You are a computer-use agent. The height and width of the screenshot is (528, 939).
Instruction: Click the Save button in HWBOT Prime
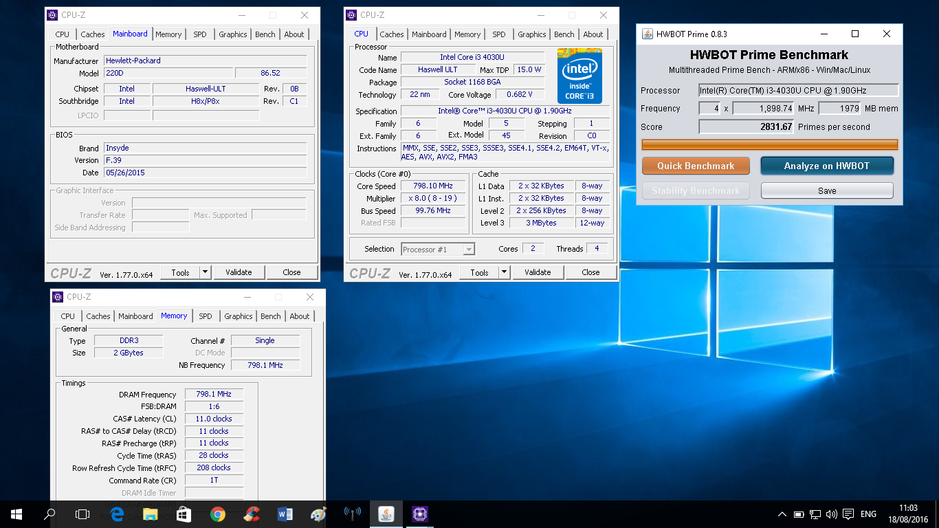pos(827,190)
